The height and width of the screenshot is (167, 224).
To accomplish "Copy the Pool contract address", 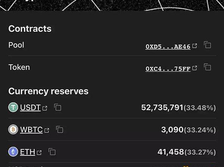I will click(208, 45).
